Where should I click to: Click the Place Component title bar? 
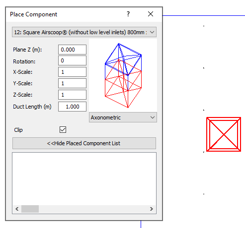click(x=66, y=14)
